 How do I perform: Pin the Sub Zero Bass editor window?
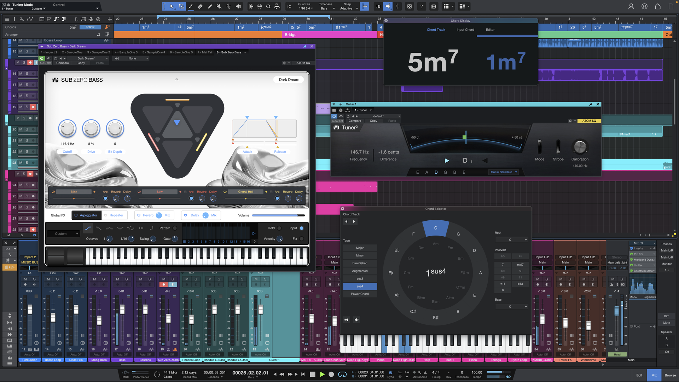click(305, 46)
